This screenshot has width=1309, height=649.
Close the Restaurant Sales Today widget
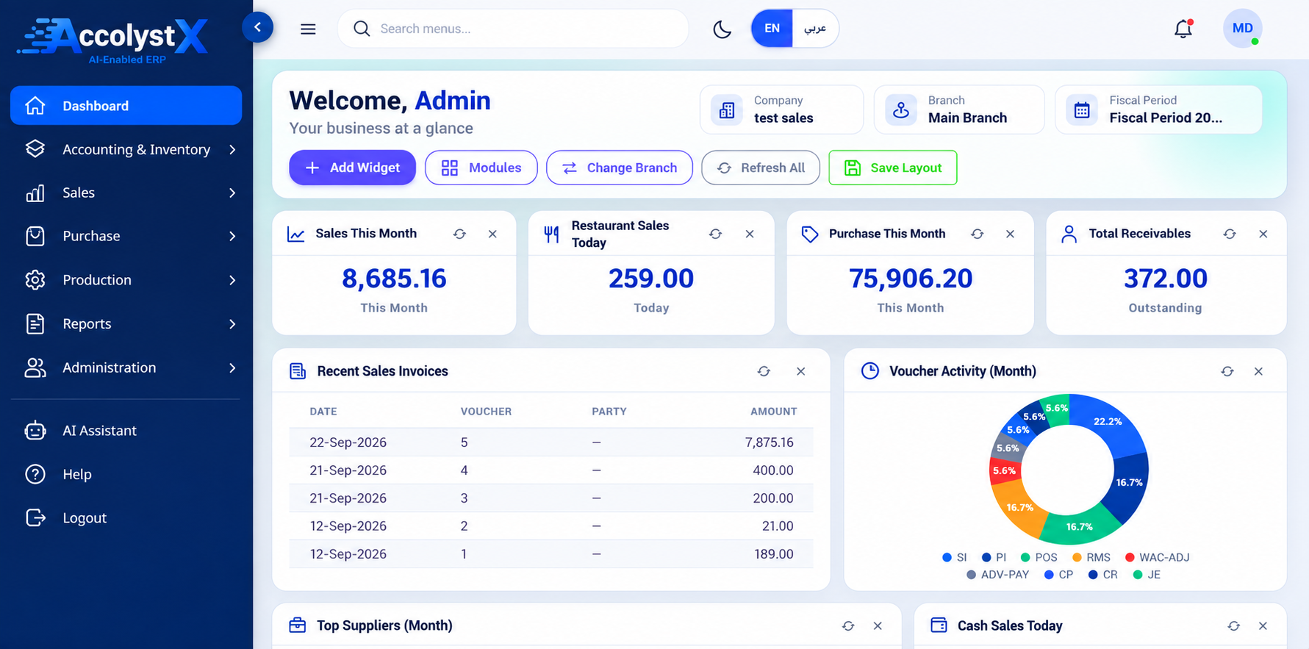(x=750, y=234)
